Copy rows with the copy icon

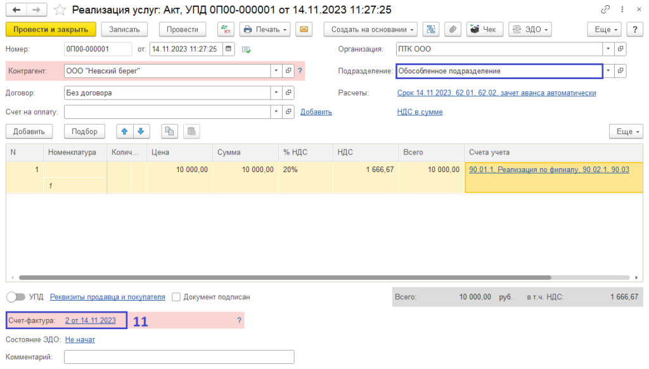point(169,132)
